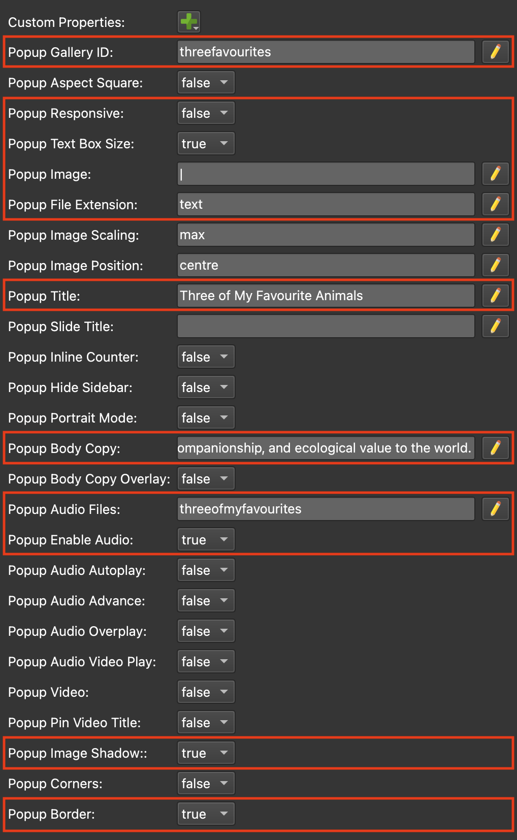Image resolution: width=517 pixels, height=840 pixels.
Task: Click the Popup Image Position text field
Action: [x=326, y=265]
